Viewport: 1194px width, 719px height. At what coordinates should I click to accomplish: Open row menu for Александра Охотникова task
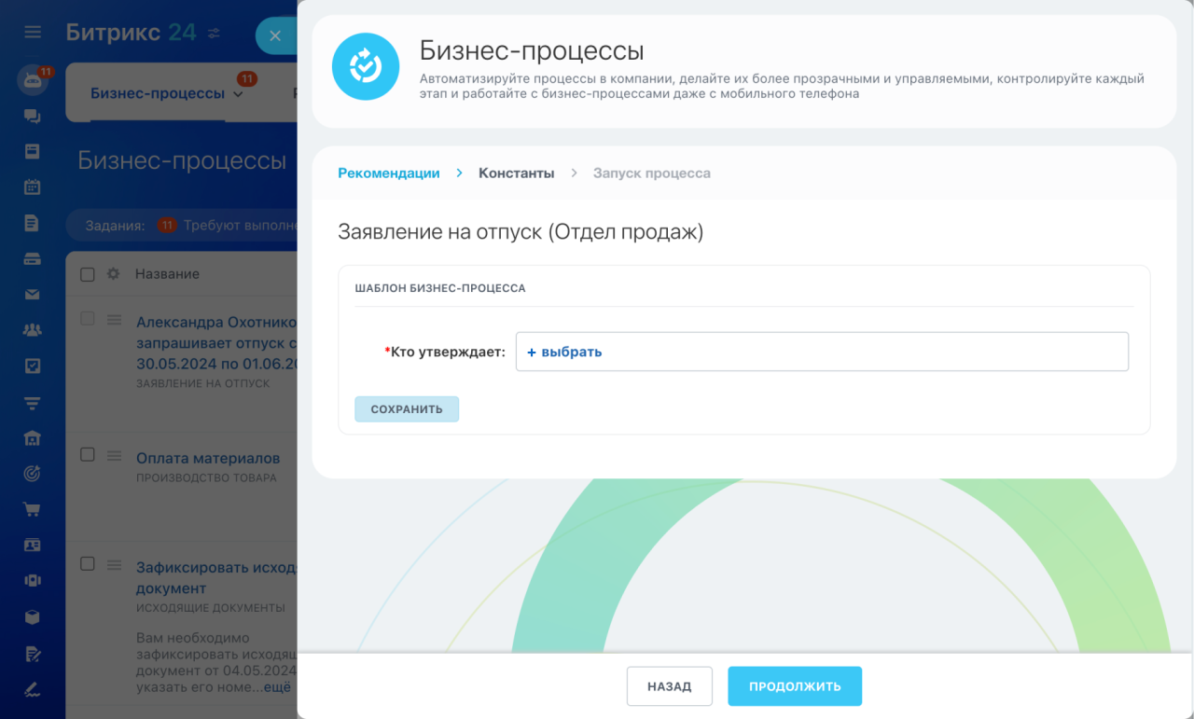coord(114,320)
